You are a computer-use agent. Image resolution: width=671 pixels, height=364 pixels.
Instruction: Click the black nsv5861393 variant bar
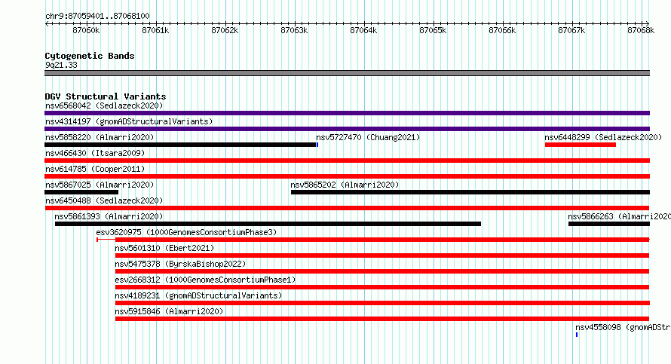pos(268,224)
